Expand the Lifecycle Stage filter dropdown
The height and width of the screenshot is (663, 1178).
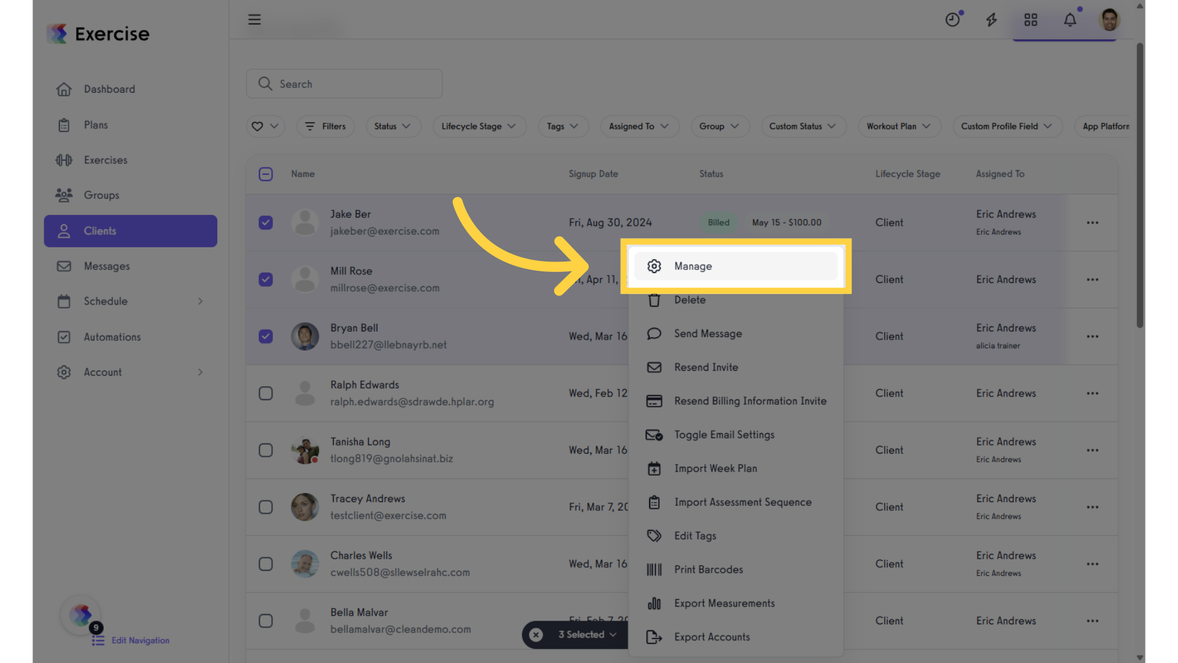tap(479, 126)
